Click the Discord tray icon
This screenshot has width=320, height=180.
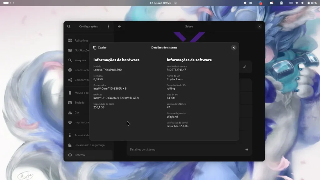272,3
